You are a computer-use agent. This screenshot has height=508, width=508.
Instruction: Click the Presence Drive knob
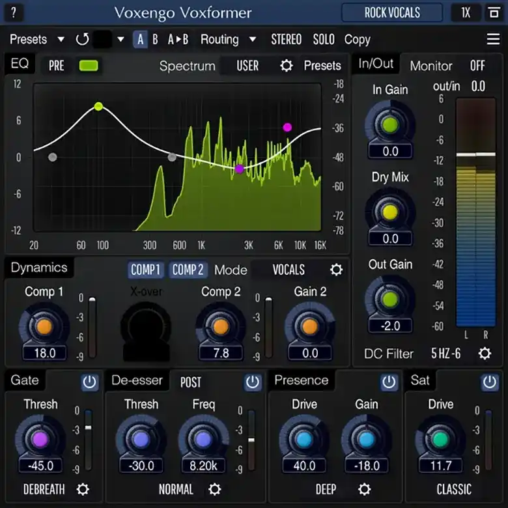click(x=304, y=440)
